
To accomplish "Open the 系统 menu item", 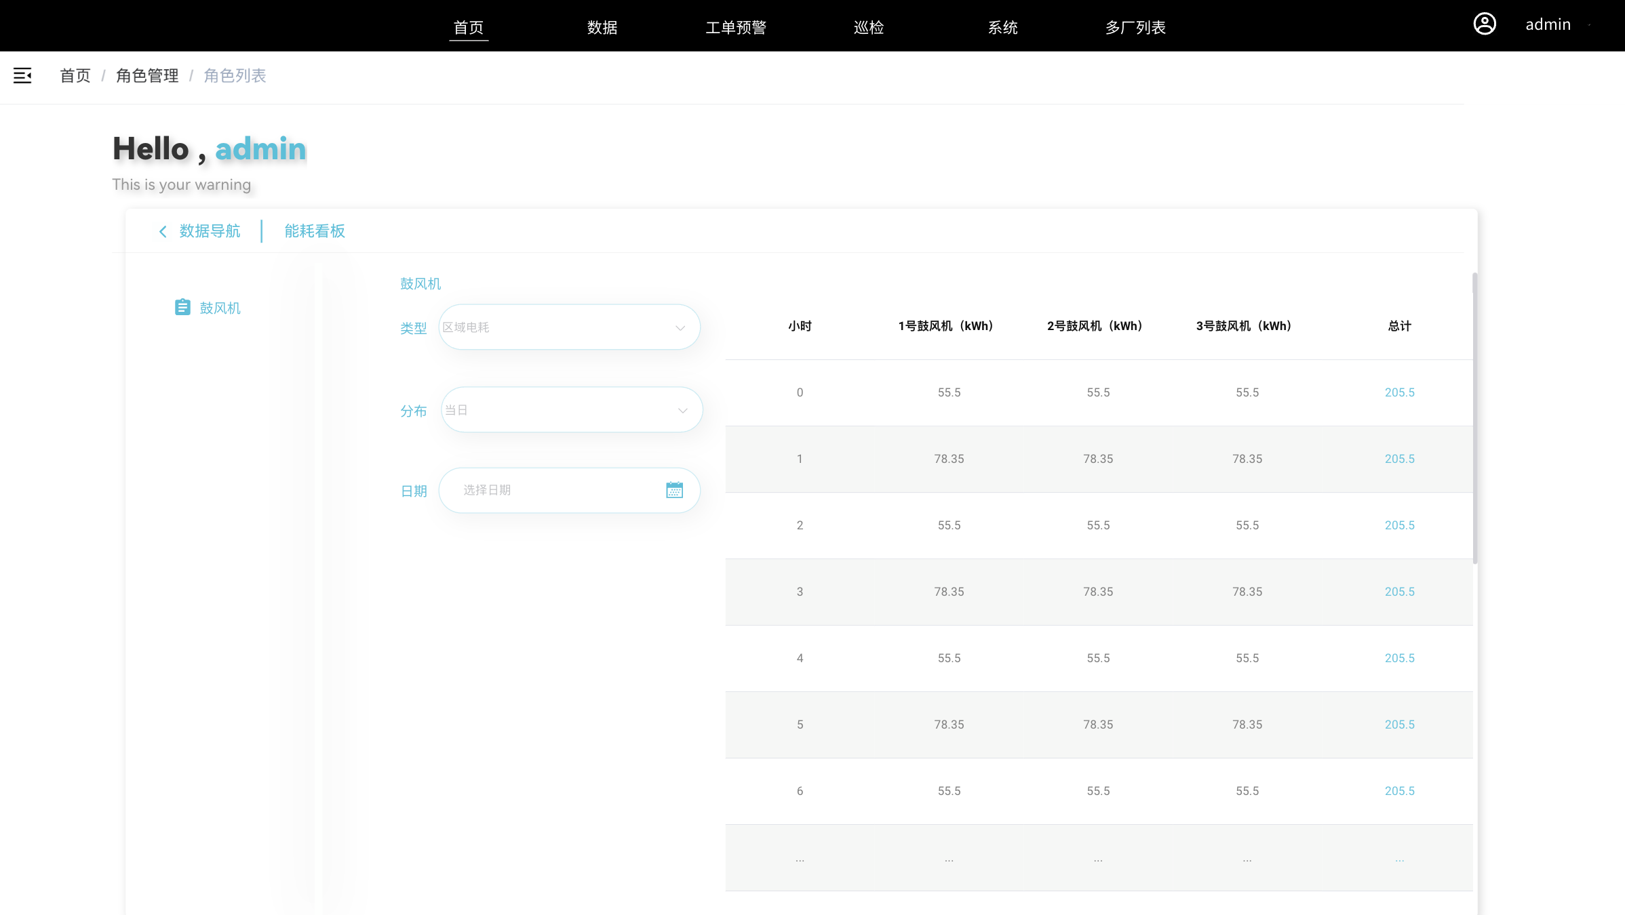I will point(1002,28).
